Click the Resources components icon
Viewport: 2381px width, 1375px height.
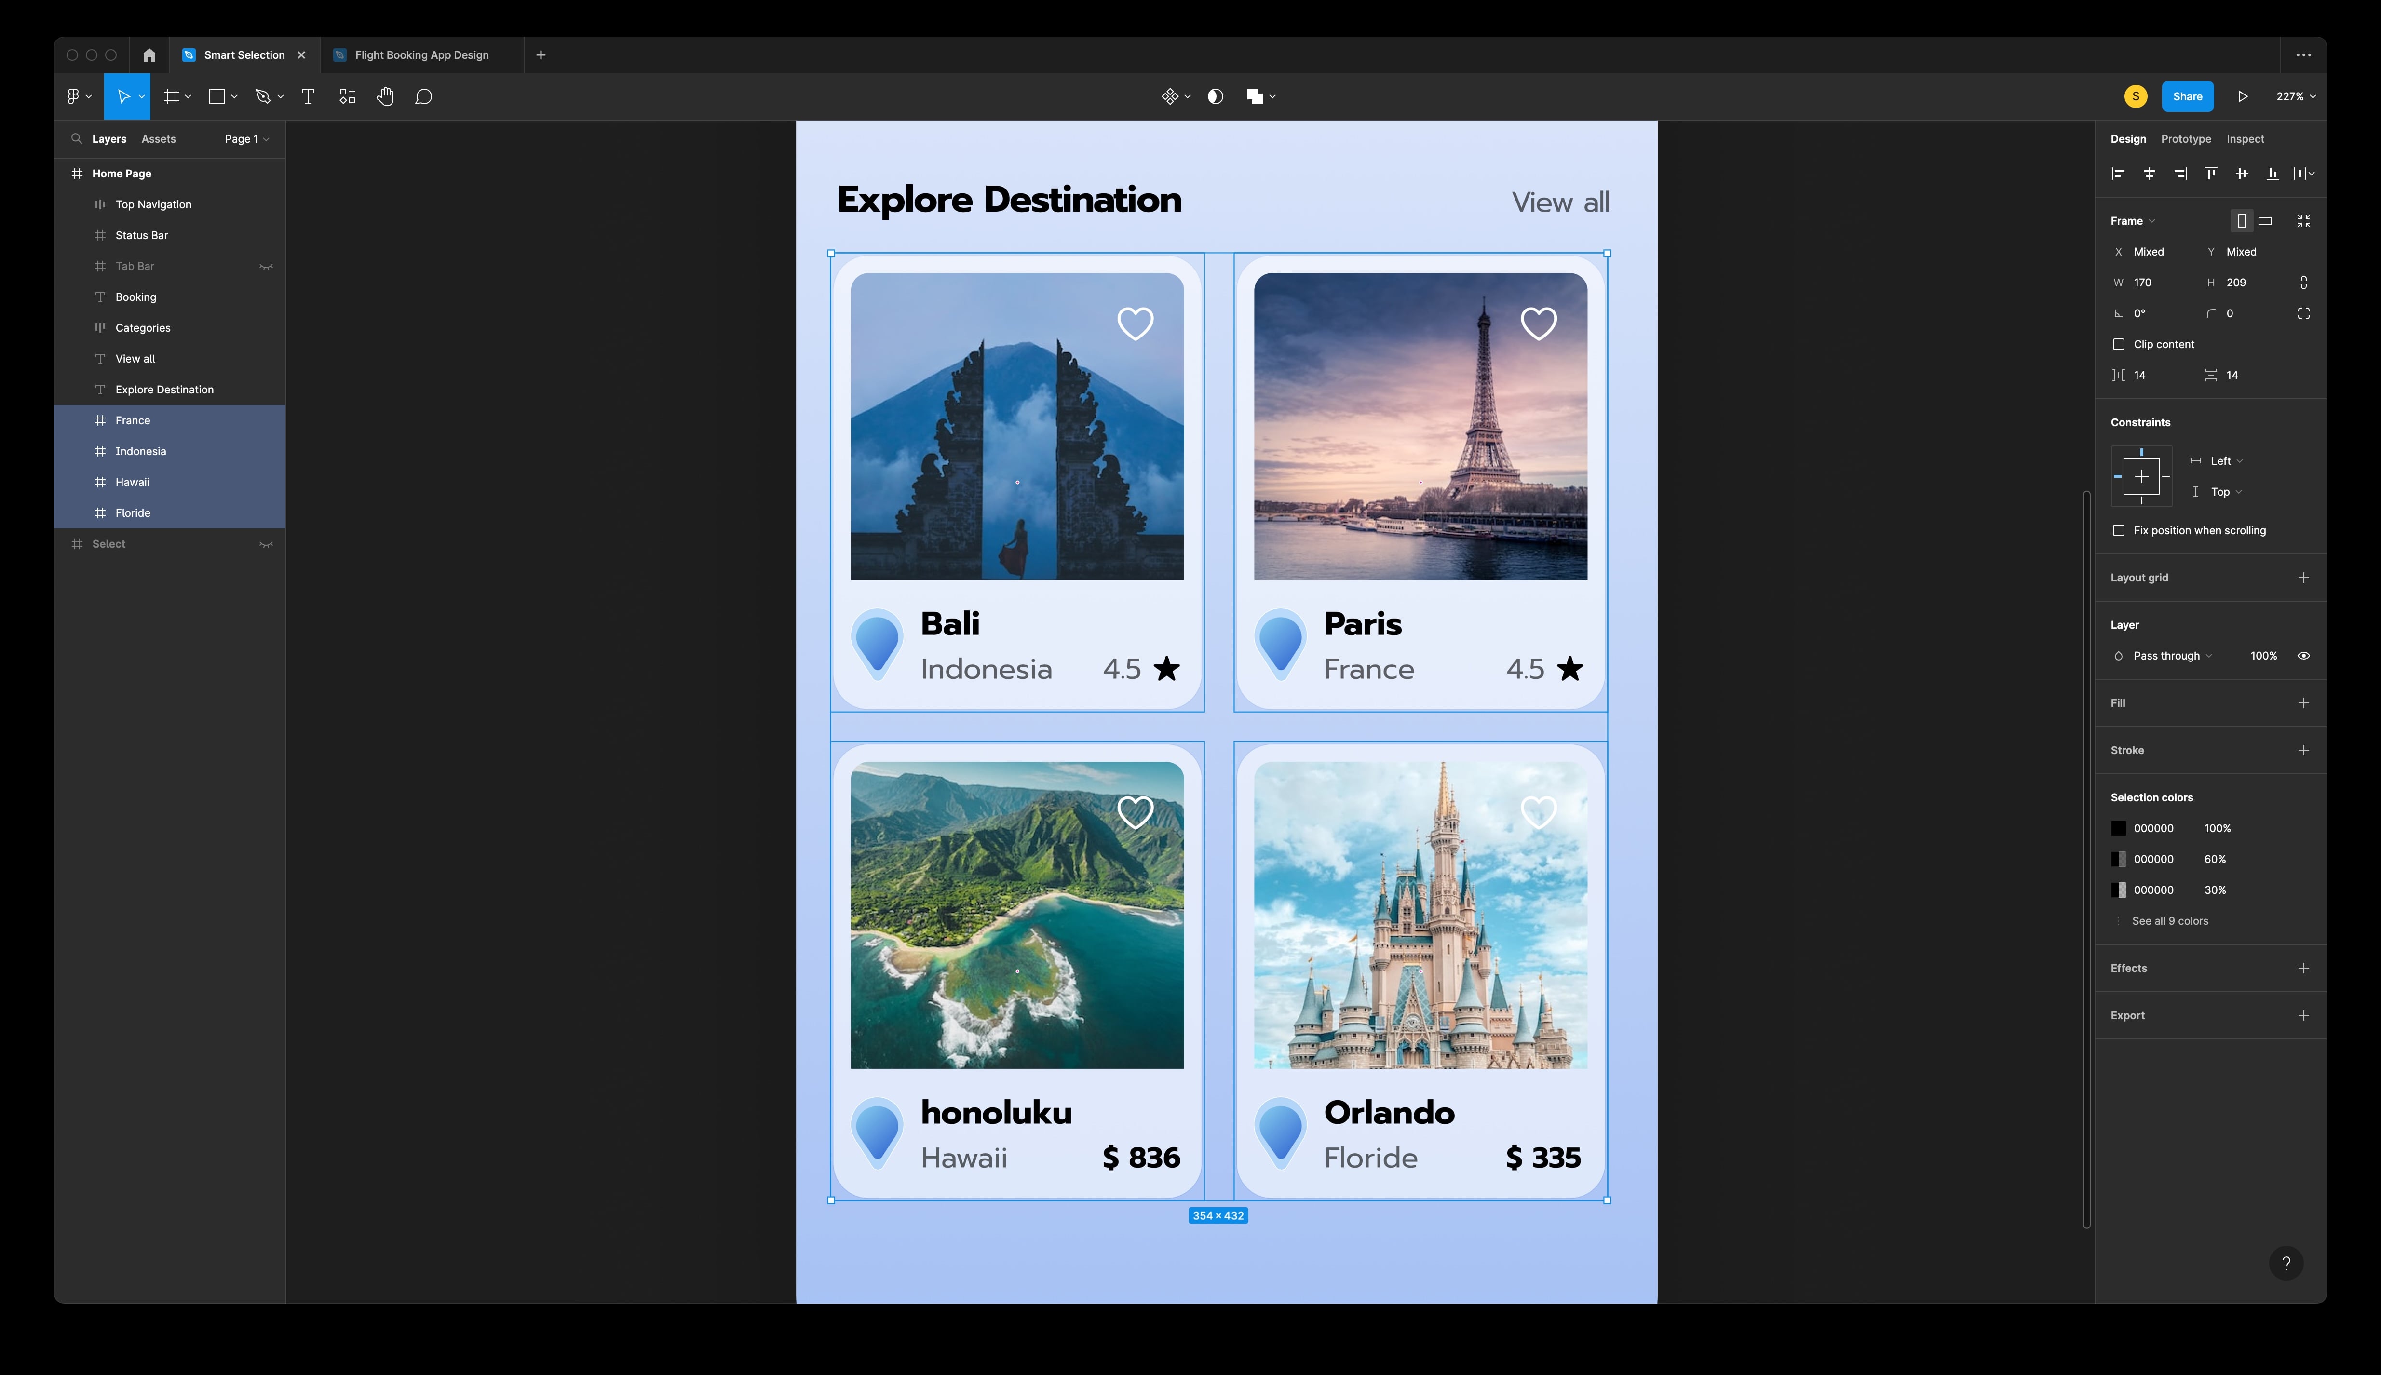(348, 96)
